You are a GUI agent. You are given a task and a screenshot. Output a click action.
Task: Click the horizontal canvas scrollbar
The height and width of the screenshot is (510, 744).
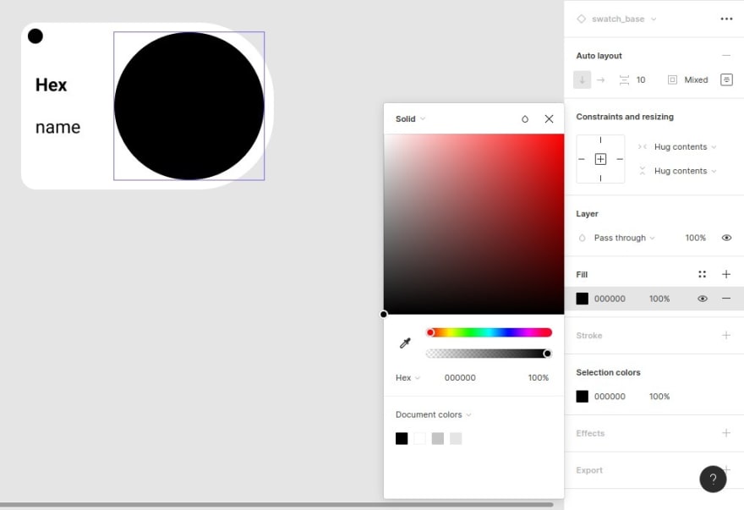click(276, 504)
